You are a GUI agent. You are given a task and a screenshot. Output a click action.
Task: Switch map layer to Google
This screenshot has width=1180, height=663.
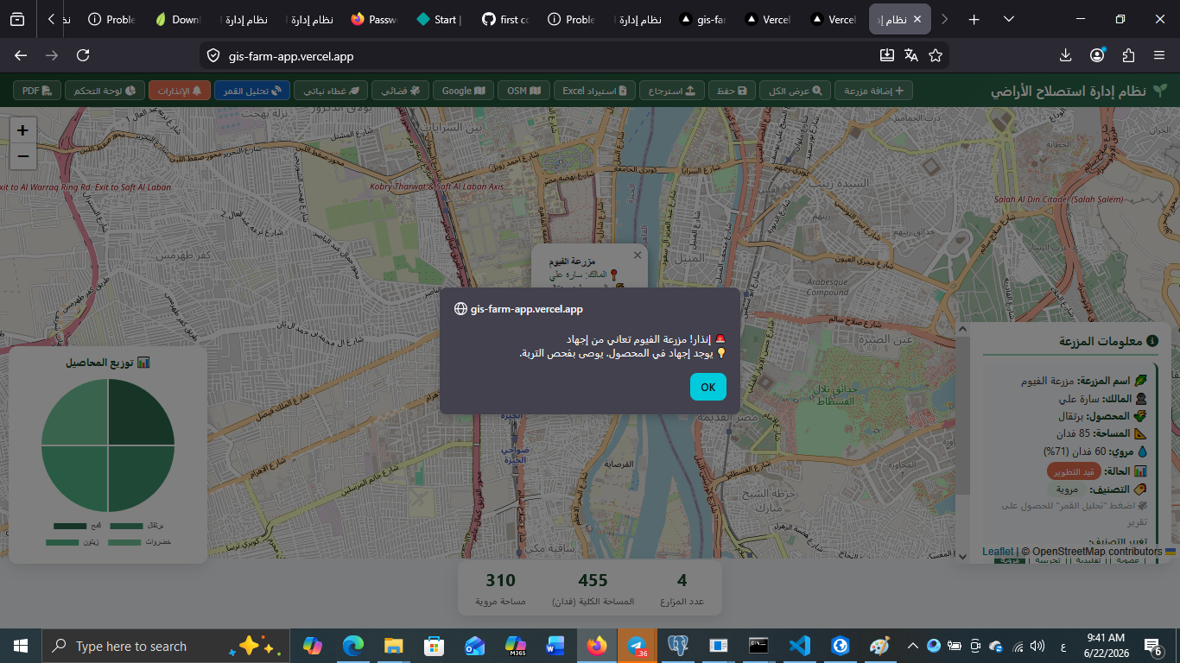coord(464,91)
